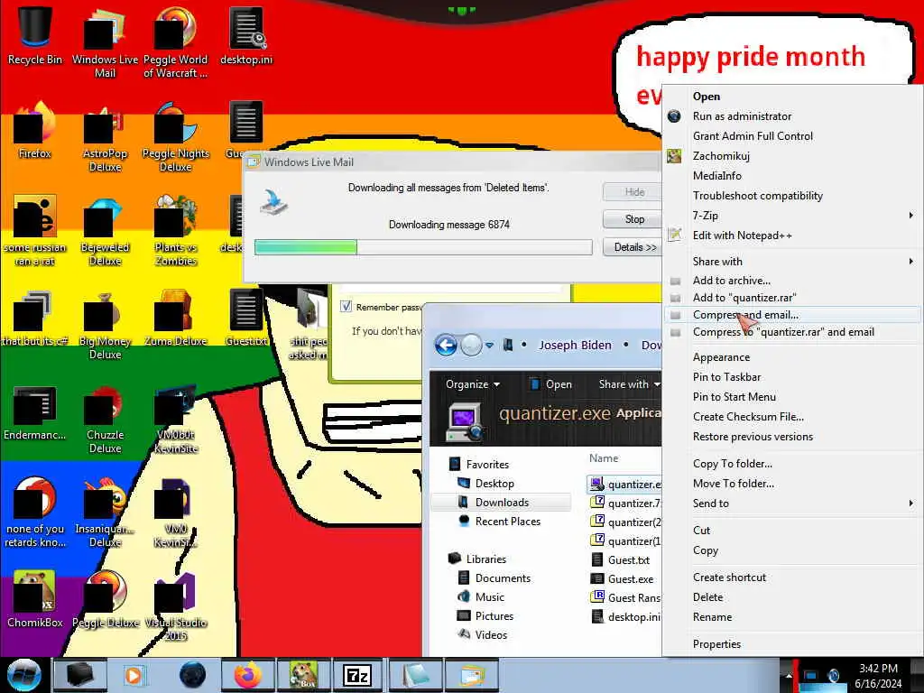Show hidden tray icons arrow
This screenshot has width=924, height=693.
[789, 676]
